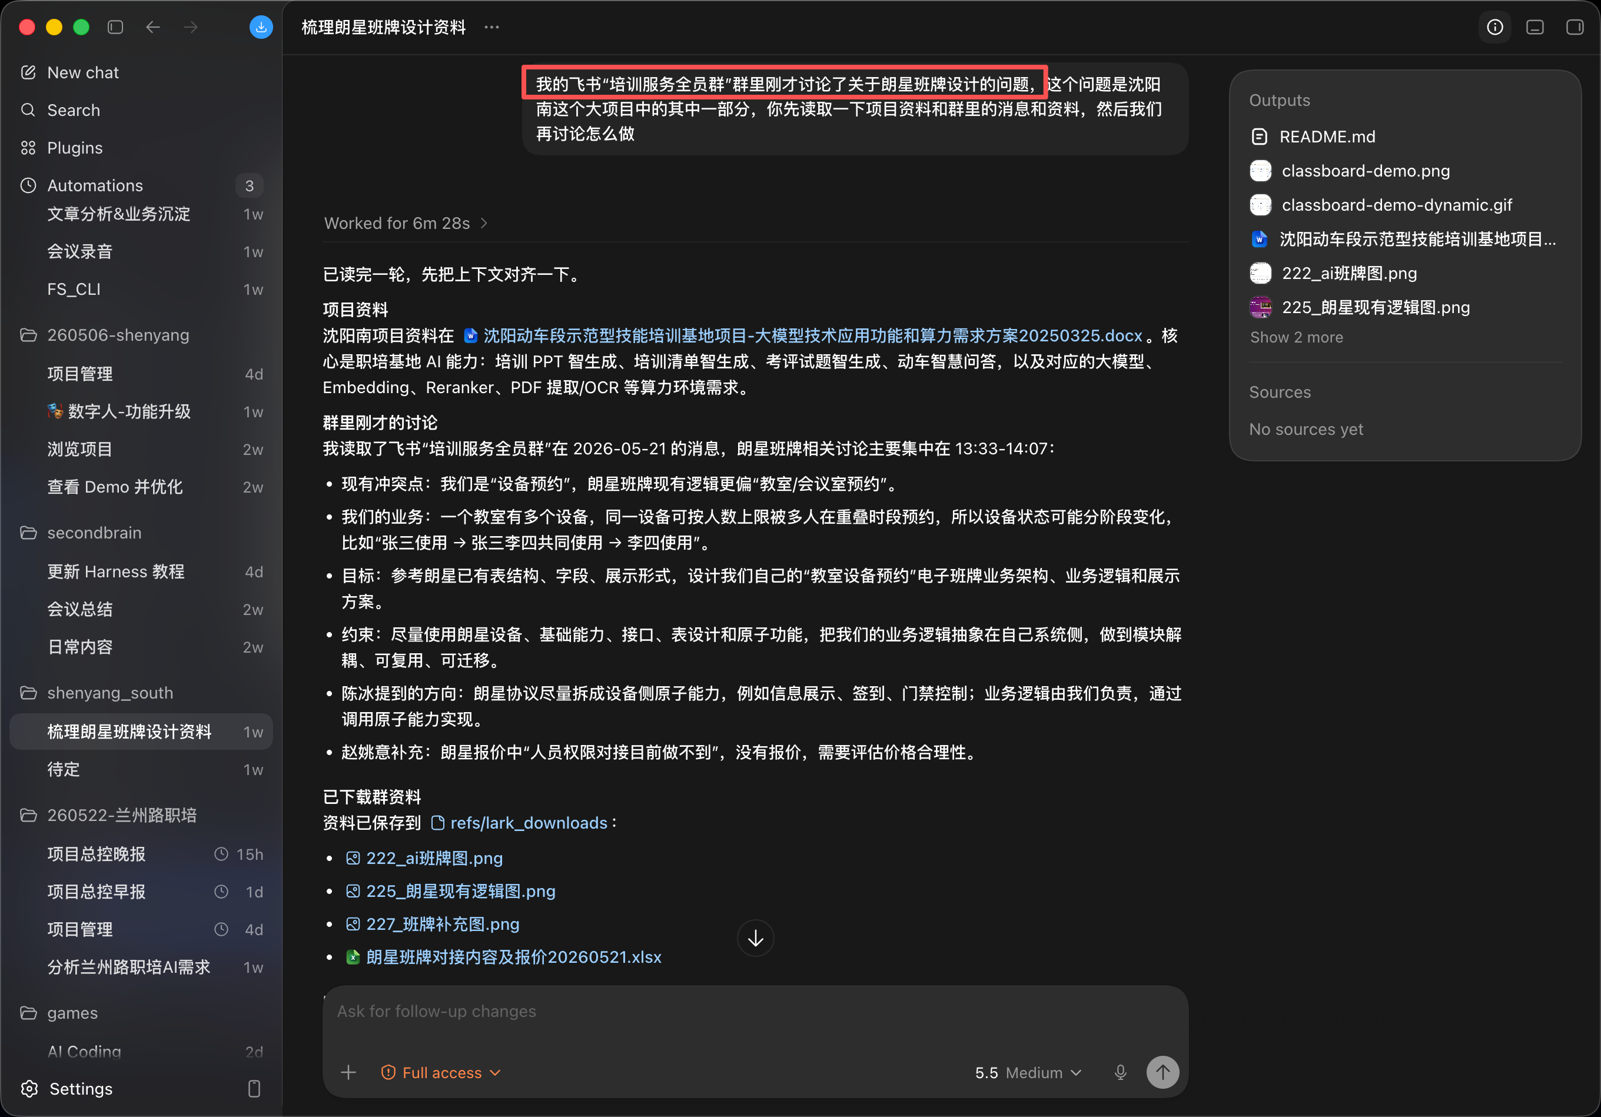The width and height of the screenshot is (1601, 1117).
Task: Open the three-dot menu beside the chat title
Action: 491,27
